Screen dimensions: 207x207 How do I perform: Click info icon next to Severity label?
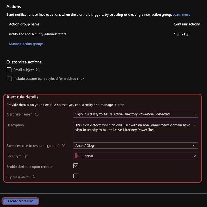pyautogui.click(x=25, y=156)
